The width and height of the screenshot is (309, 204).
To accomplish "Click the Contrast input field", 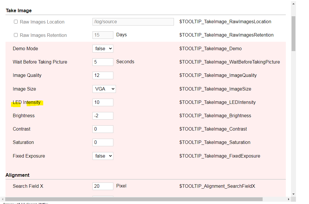I will [x=103, y=129].
